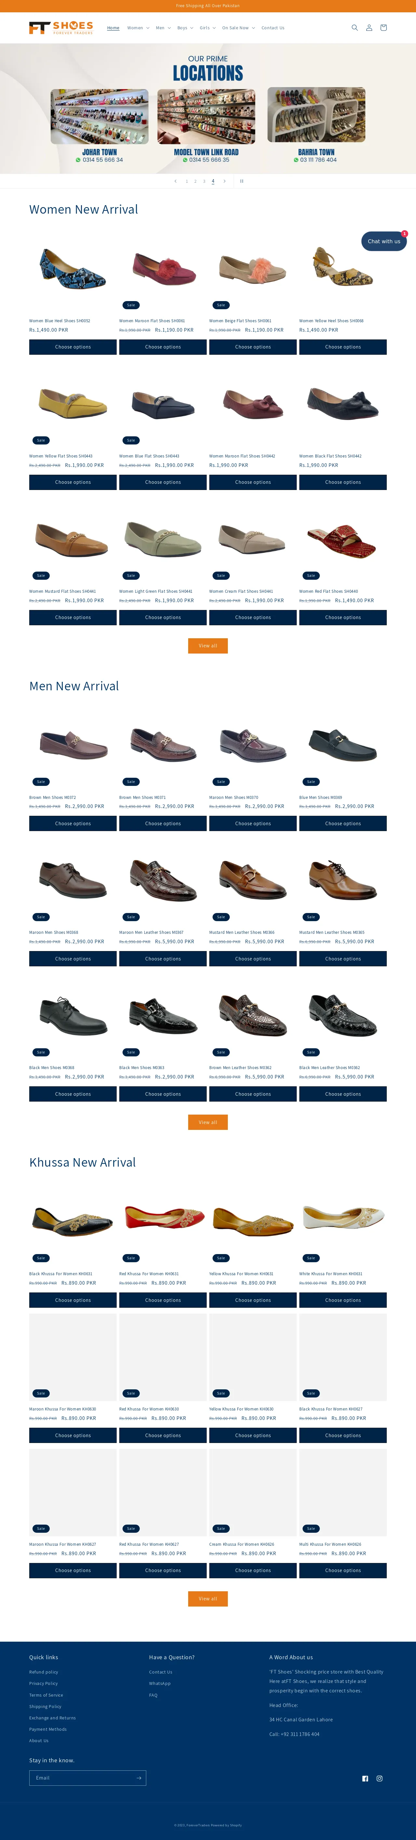Open the Refund policy link
This screenshot has width=416, height=1840.
pyautogui.click(x=44, y=1672)
